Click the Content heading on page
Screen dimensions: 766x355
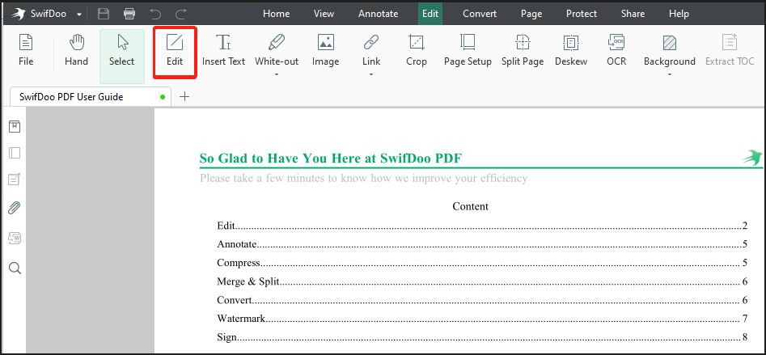coord(471,206)
